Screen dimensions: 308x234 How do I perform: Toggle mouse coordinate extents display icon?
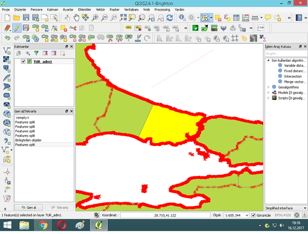[96, 215]
